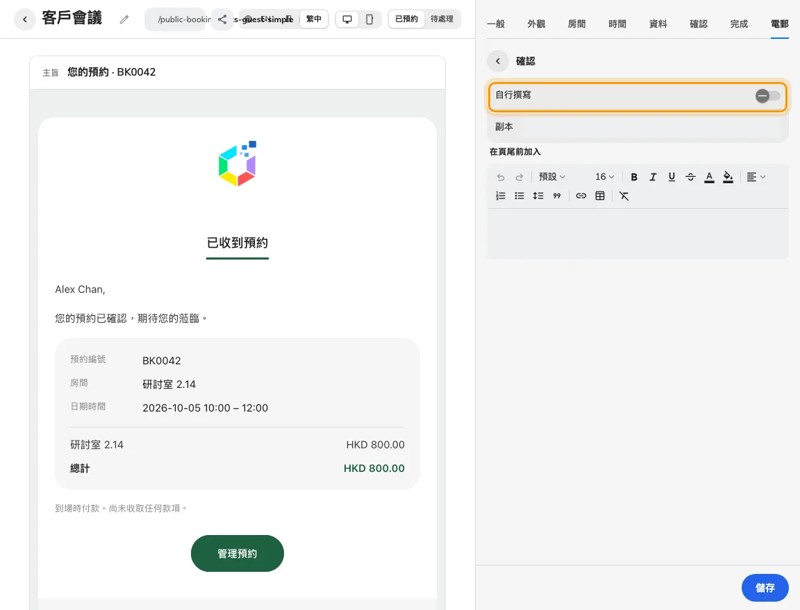This screenshot has width=800, height=610.
Task: Open the 完成 tab
Action: [739, 24]
